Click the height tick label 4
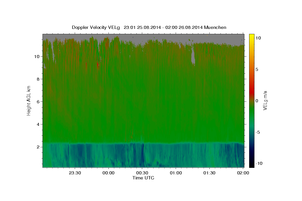Image resolution: width=302 pixels, height=201 pixels. click(39, 124)
